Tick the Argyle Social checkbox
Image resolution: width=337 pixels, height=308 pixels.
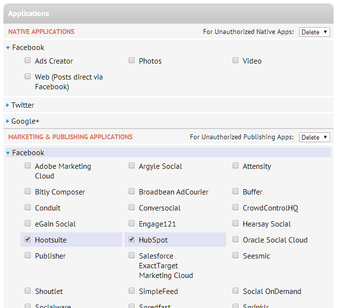click(x=132, y=165)
